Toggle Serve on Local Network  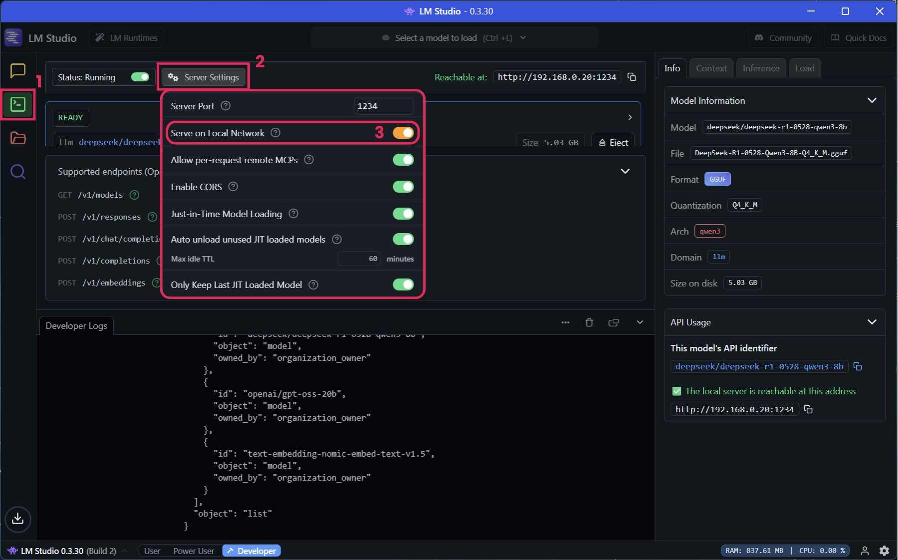(x=403, y=133)
